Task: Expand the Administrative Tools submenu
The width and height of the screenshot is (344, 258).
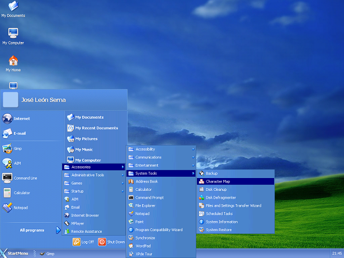Action: (x=93, y=175)
